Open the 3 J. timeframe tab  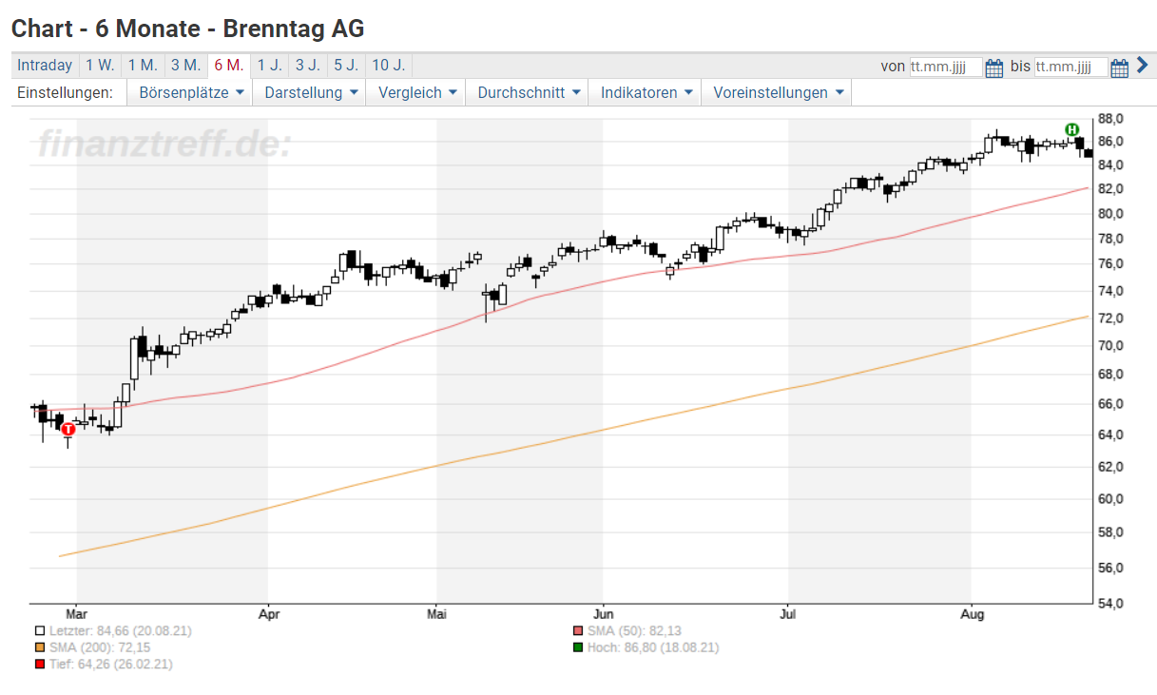pos(307,66)
